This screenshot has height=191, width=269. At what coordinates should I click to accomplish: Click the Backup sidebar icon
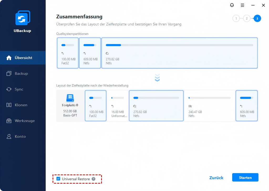[x=9, y=73]
